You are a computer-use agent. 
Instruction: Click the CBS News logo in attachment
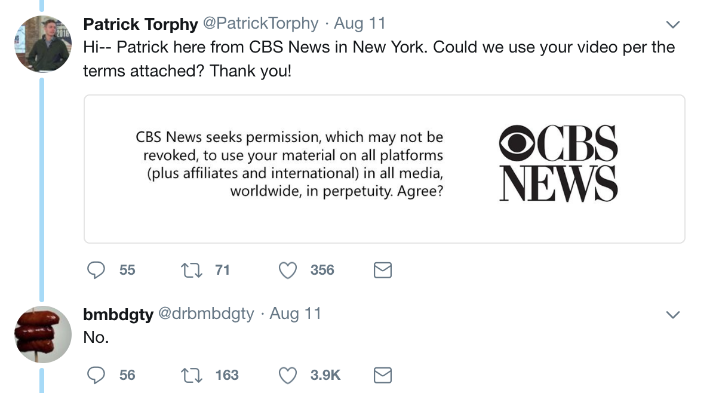558,163
